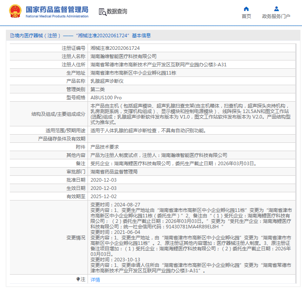Click the 型号规格 row label
The width and height of the screenshot is (302, 288).
point(76,98)
